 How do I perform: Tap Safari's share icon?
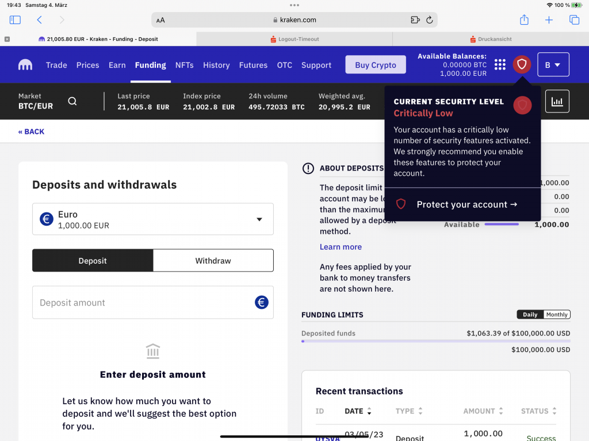[524, 20]
